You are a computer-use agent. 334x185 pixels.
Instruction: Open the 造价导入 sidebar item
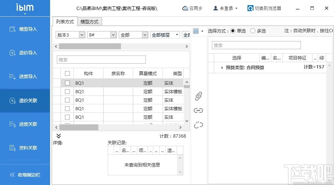point(25,53)
